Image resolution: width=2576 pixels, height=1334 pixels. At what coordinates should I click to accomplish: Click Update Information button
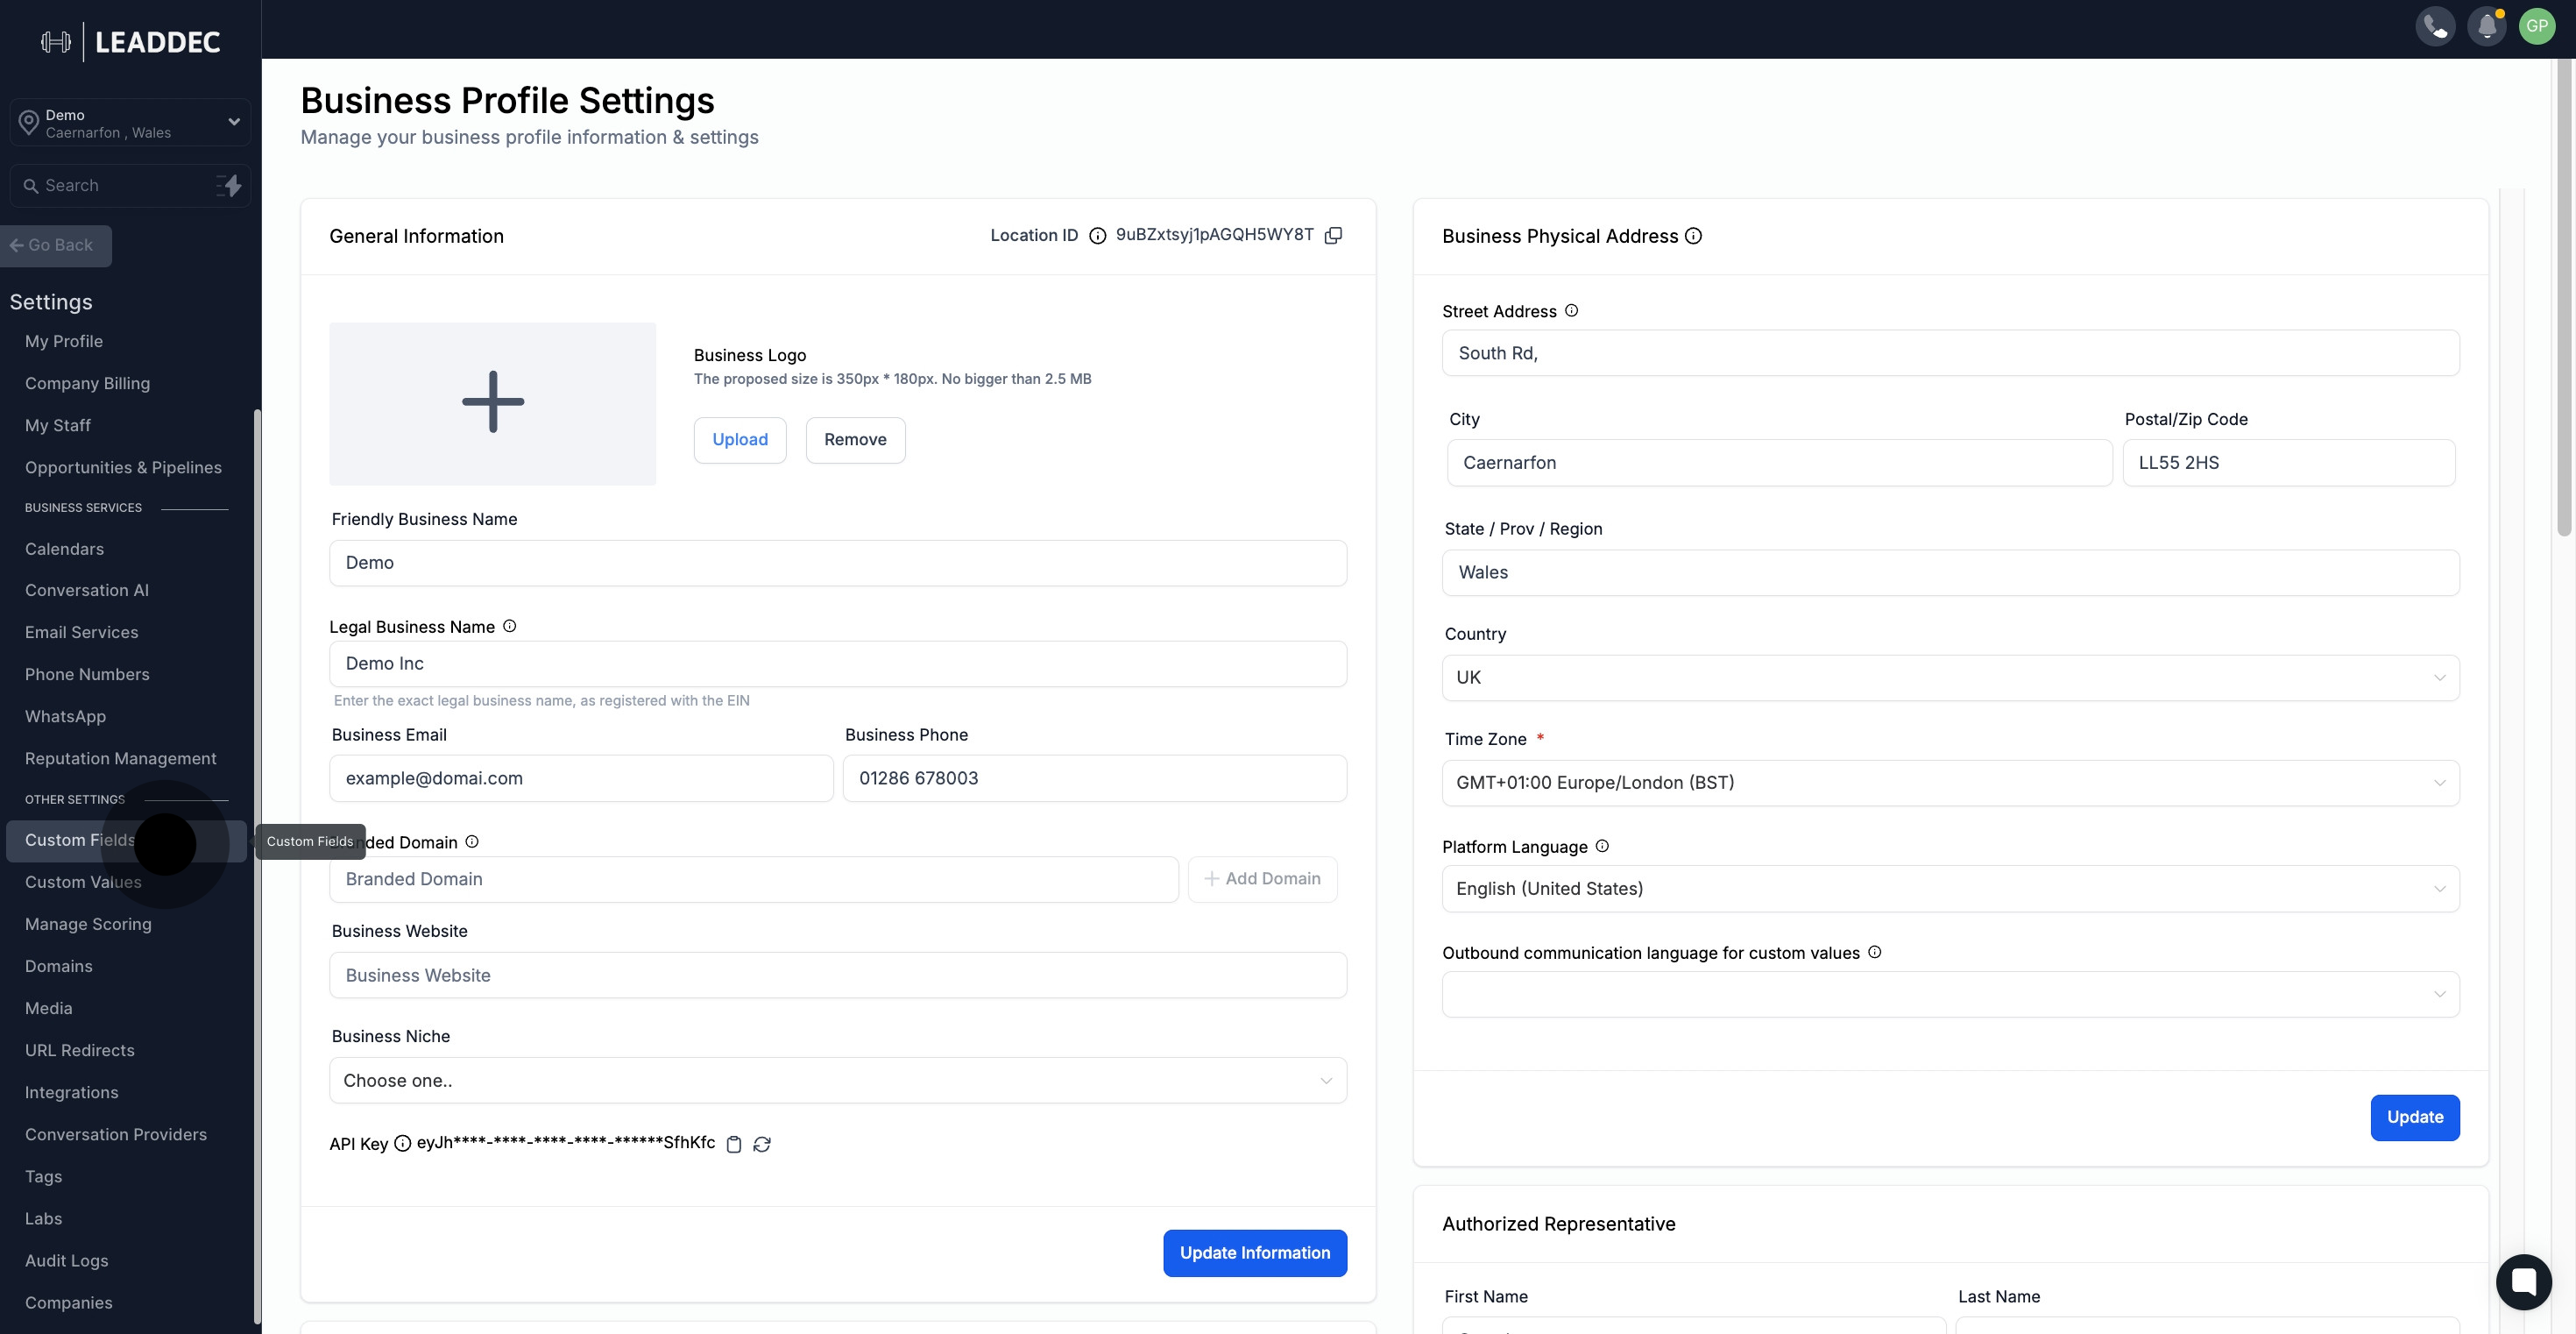1255,1253
